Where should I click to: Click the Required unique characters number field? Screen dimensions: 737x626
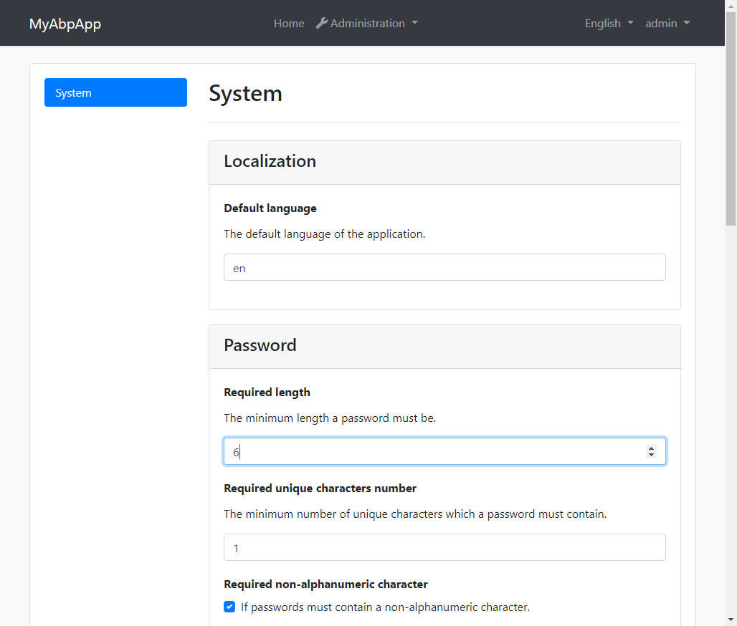[x=444, y=547]
